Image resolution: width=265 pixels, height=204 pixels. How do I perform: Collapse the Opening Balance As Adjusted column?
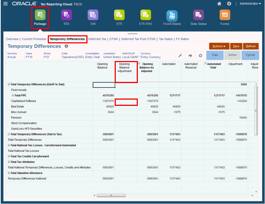(139, 63)
